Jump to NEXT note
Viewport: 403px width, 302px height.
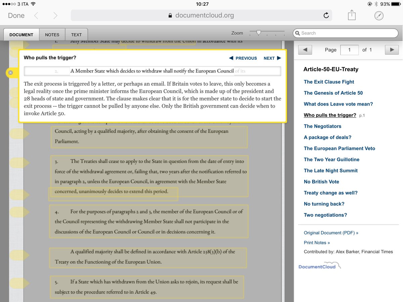[x=272, y=58]
